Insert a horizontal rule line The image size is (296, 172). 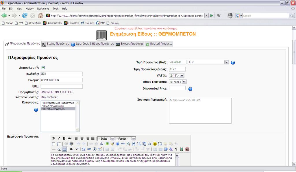tap(53, 149)
